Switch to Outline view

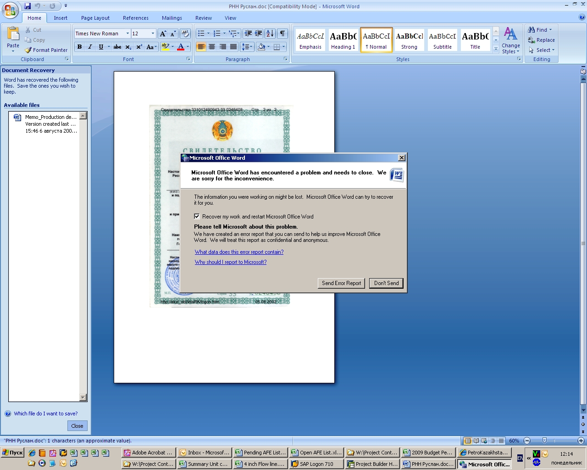493,441
